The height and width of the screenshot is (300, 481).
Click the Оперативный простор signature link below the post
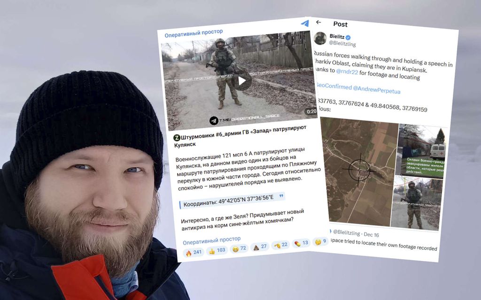(212, 240)
